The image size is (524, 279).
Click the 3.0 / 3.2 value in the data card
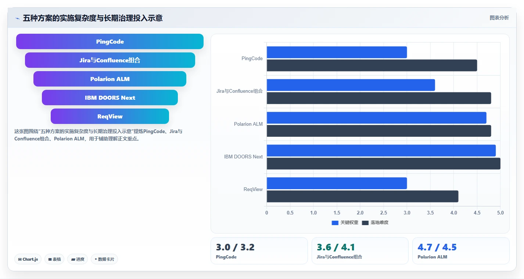click(x=235, y=247)
